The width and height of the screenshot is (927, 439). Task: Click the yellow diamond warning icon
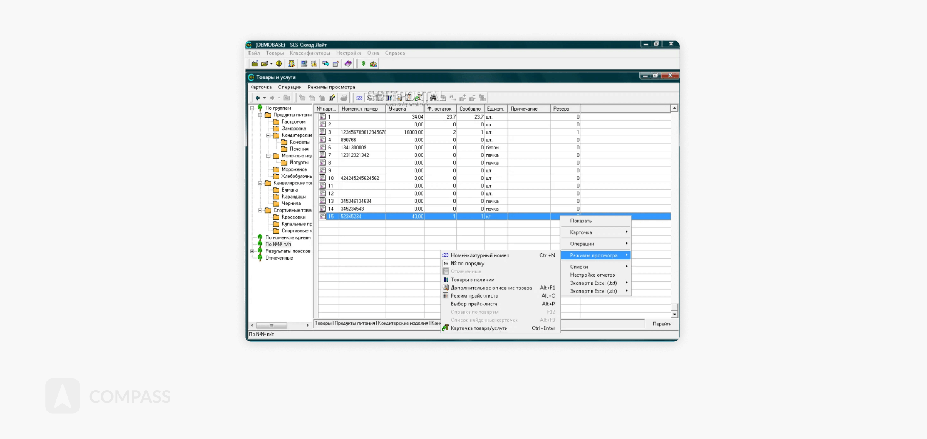click(x=279, y=64)
